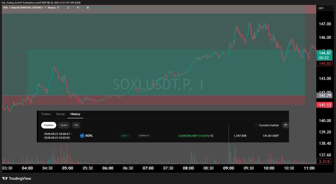Click the SOXL symbol name in history row
Viewport: 336px width, 184px height.
89,136
